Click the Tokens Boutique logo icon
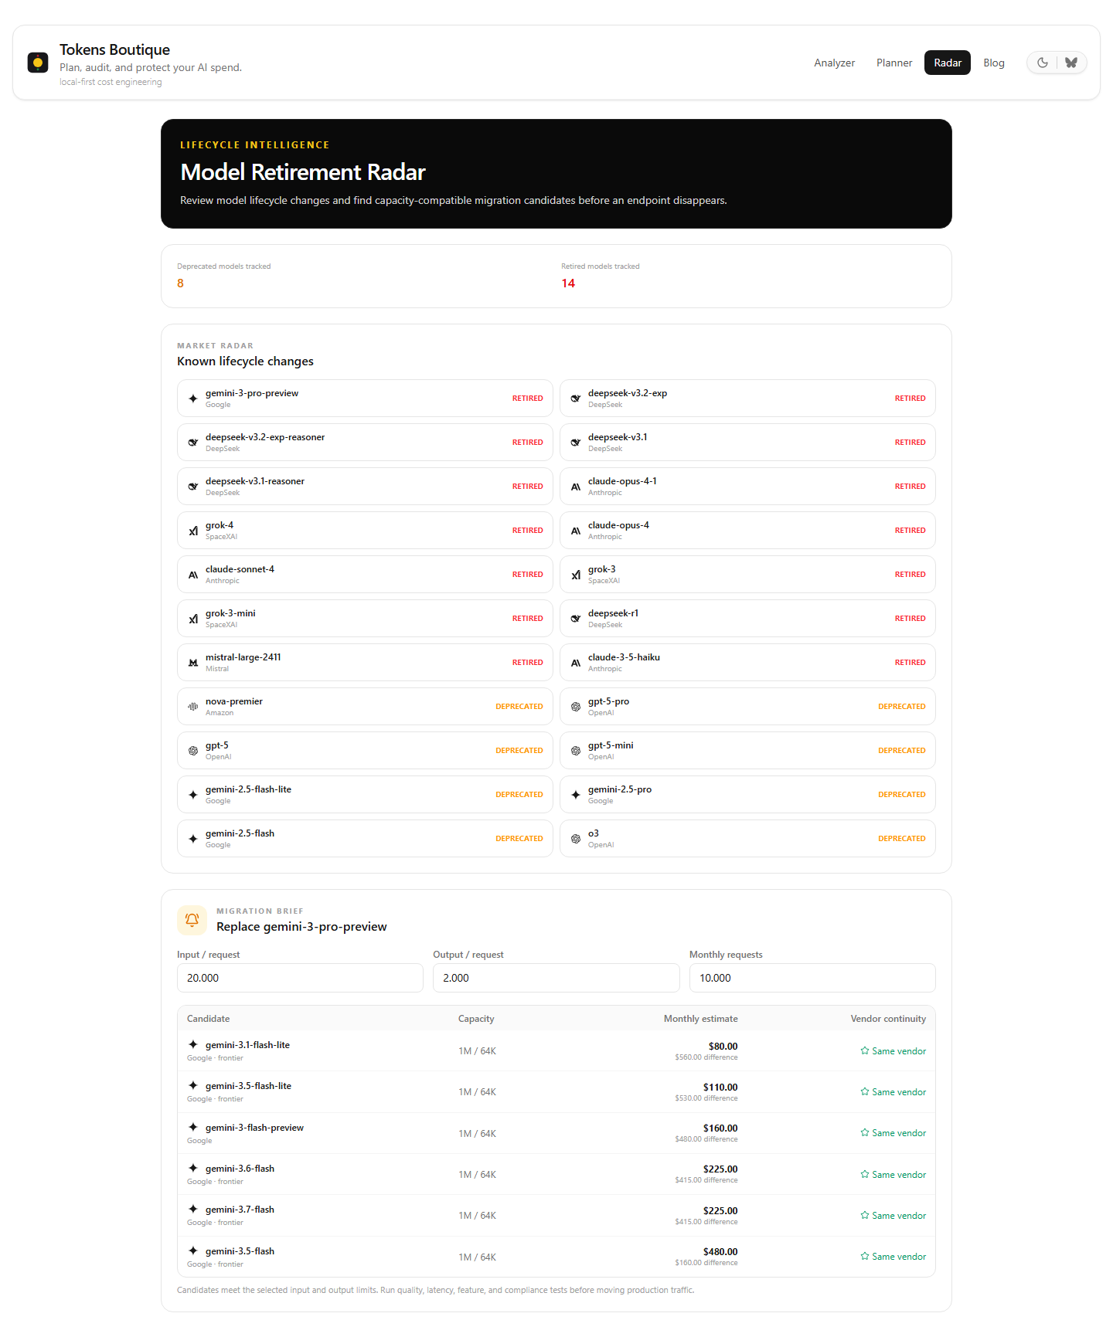Image resolution: width=1113 pixels, height=1337 pixels. pos(38,63)
